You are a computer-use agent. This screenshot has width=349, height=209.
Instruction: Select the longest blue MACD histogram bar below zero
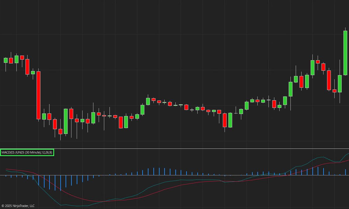coord(61,183)
